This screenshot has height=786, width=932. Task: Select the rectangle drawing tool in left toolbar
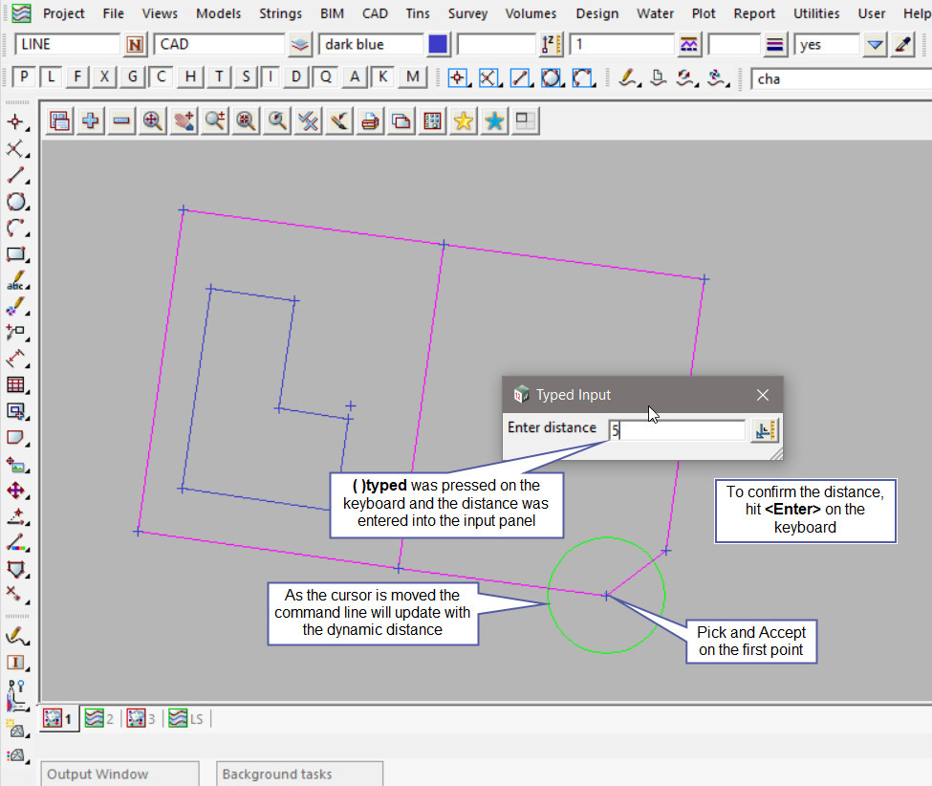15,254
